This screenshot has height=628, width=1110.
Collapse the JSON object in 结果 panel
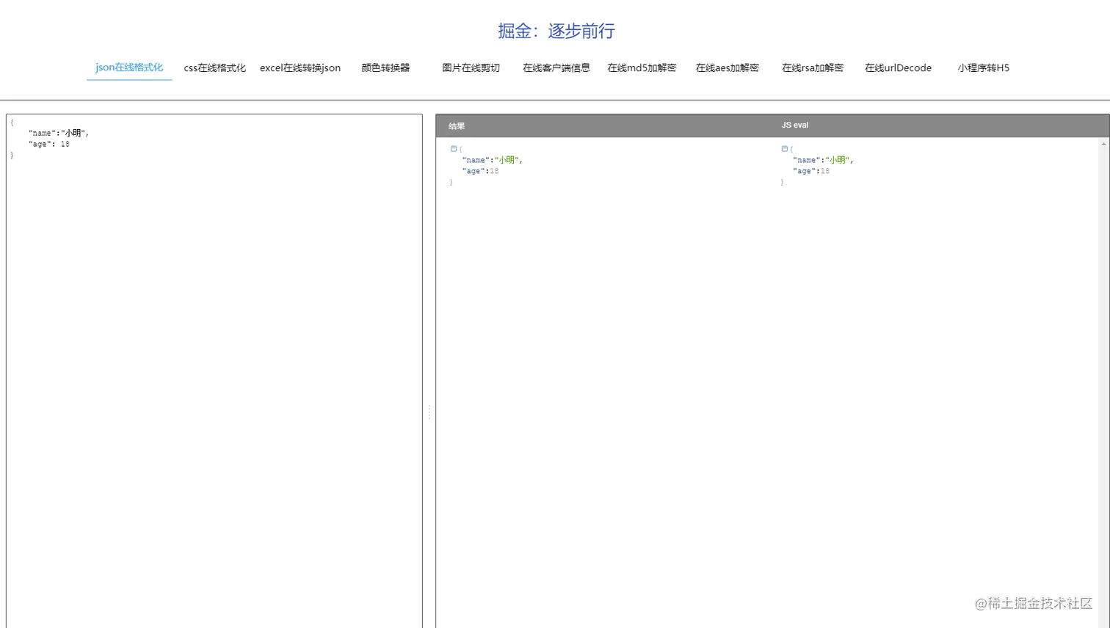pos(454,149)
